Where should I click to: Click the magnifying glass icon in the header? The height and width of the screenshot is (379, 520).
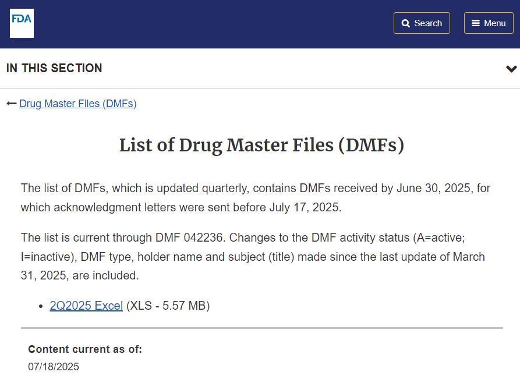coord(406,23)
